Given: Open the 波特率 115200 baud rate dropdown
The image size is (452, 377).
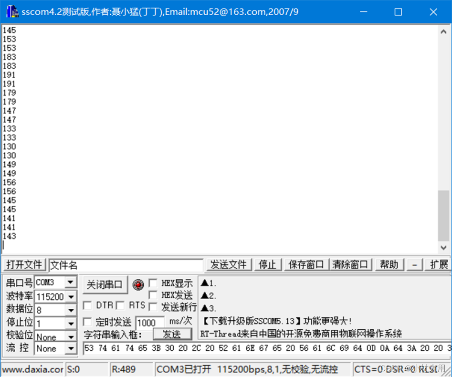Looking at the screenshot, I should (71, 296).
